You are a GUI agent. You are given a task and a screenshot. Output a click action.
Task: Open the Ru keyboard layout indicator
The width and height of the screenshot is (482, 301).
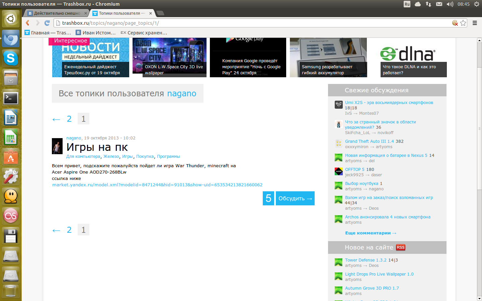point(407,4)
